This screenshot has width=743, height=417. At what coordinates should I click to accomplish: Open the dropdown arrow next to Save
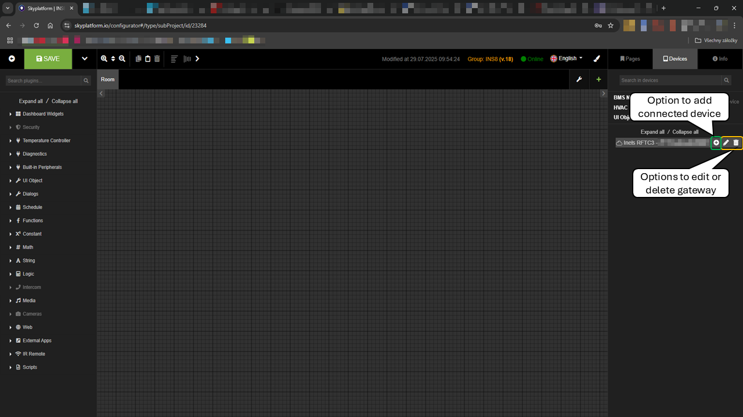[85, 58]
